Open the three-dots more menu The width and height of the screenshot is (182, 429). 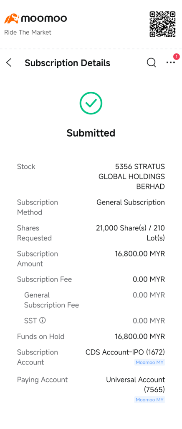click(171, 63)
